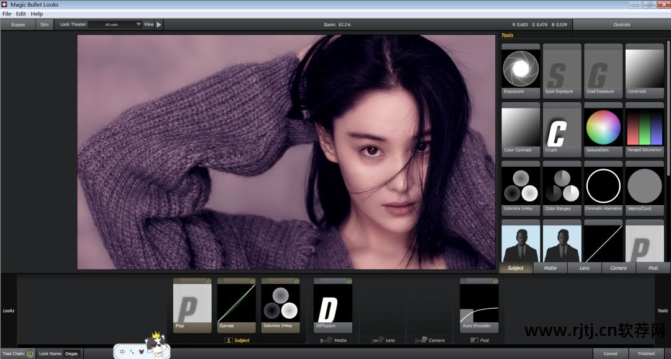Toggle the Tool Chain power switch
This screenshot has height=359, width=671.
[x=30, y=353]
